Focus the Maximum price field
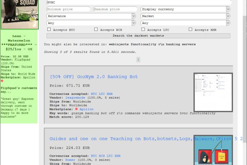This screenshot has width=247, height=165. tap(115, 9)
